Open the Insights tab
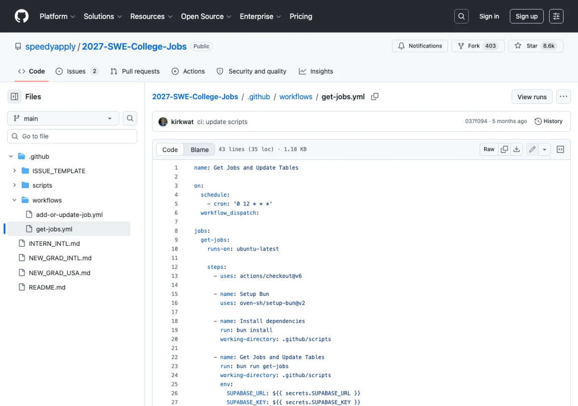The image size is (578, 406). click(316, 71)
